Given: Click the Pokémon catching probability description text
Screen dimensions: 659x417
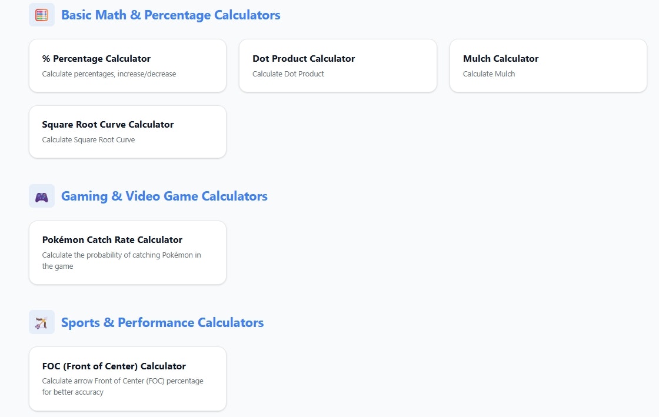Looking at the screenshot, I should click(122, 260).
